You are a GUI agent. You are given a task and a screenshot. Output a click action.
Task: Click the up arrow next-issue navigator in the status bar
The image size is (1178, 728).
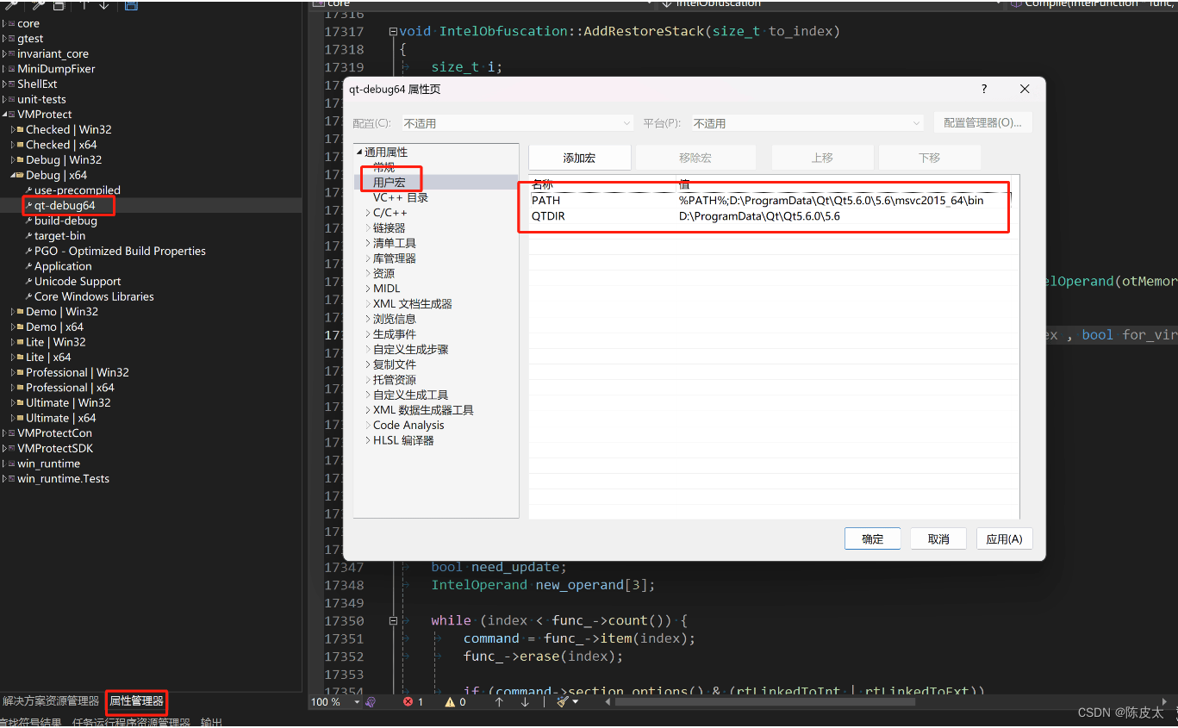(x=499, y=701)
